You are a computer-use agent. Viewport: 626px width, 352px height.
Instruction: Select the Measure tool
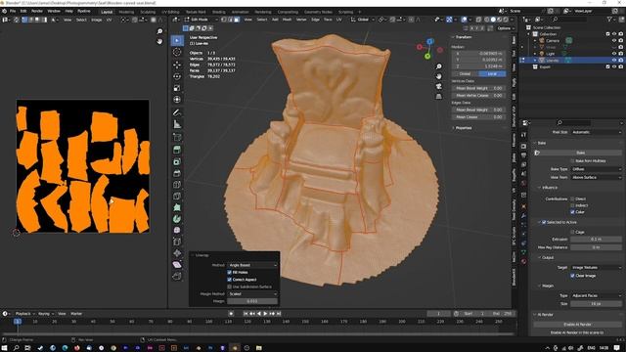click(177, 125)
